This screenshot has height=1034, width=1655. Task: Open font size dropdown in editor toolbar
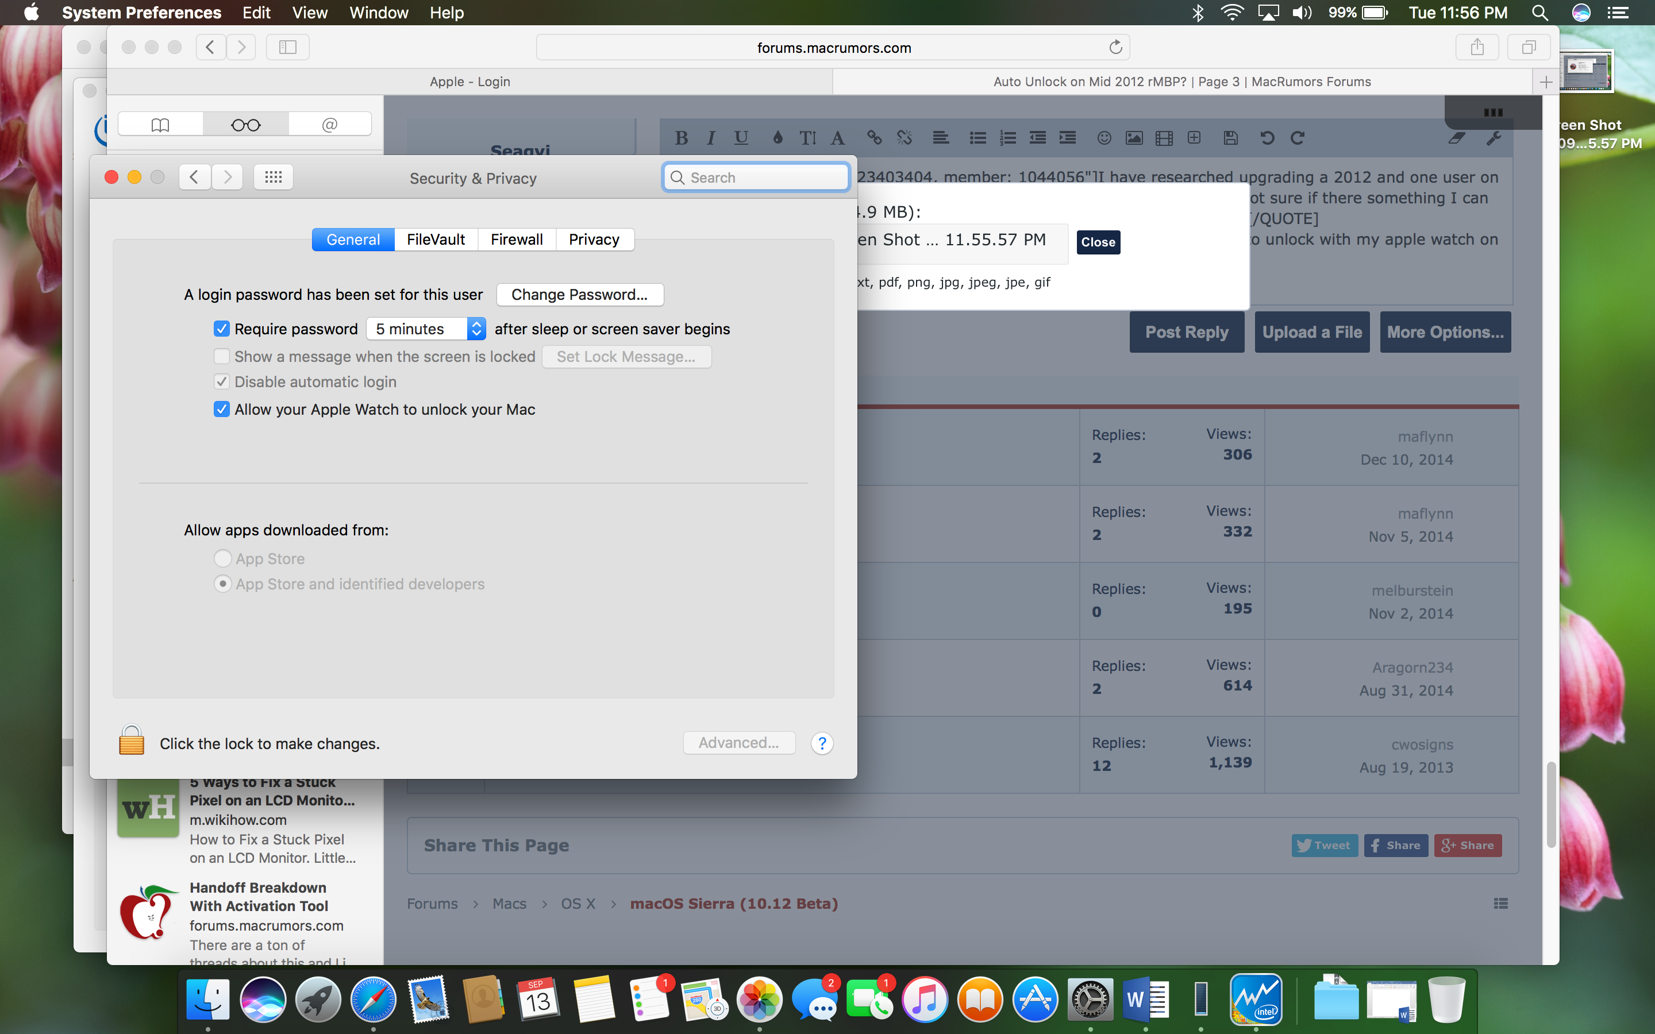[807, 138]
